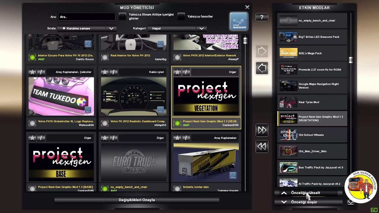This screenshot has height=213, width=379.
Task: Select the active mods scrollbar handle
Action: click(x=351, y=60)
